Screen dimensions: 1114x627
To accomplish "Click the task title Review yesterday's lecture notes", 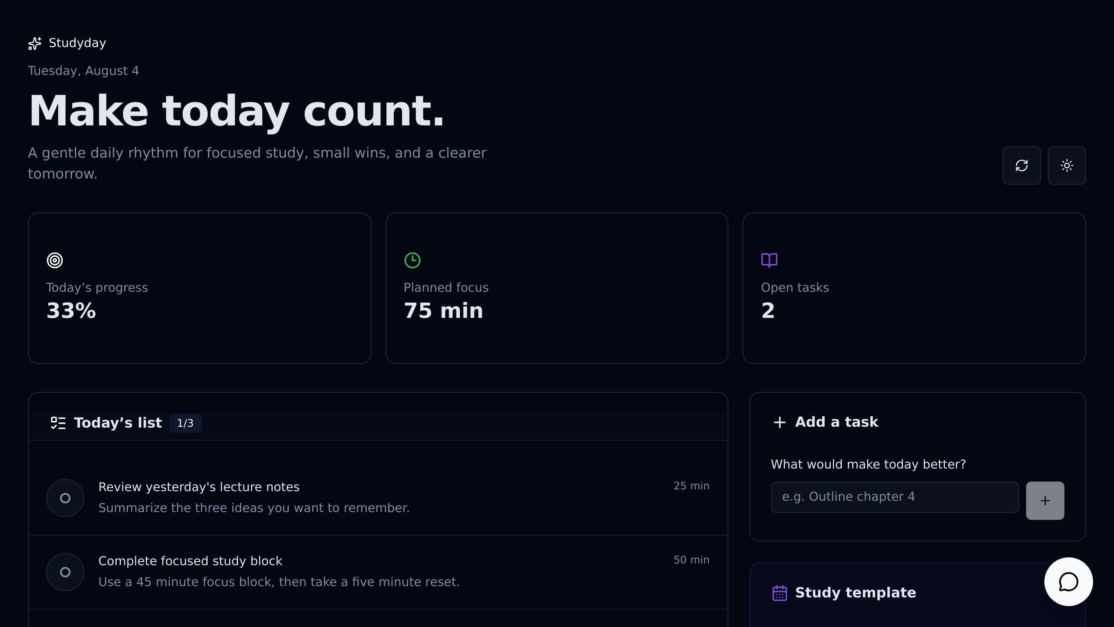I will pos(199,487).
